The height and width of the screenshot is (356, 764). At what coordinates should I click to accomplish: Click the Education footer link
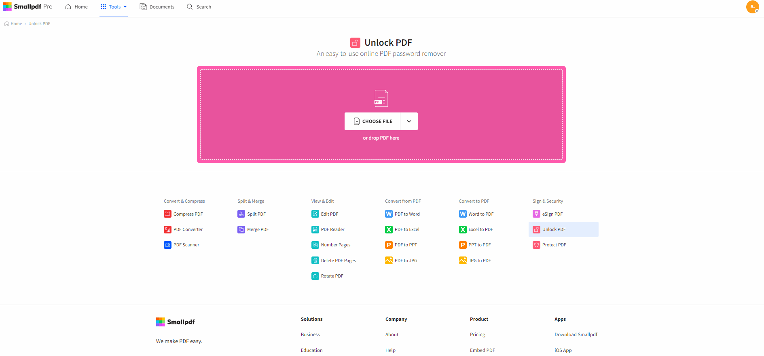point(312,350)
